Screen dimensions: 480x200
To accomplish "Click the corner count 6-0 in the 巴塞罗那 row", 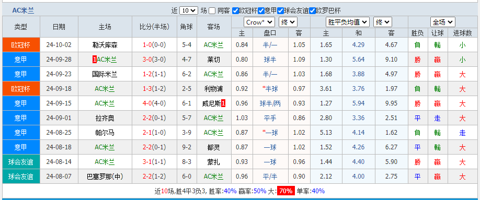I will [187, 177].
